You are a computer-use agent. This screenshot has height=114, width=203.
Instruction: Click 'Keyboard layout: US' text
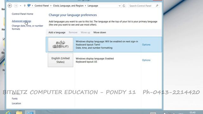pos(86,62)
